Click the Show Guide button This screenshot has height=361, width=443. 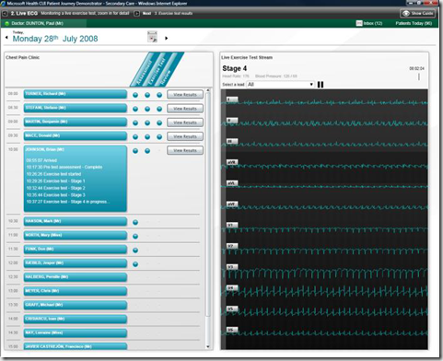pos(418,13)
